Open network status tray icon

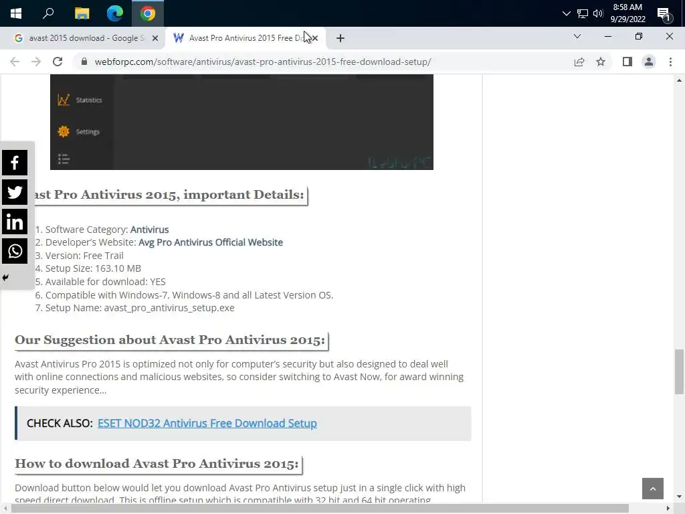tap(583, 13)
